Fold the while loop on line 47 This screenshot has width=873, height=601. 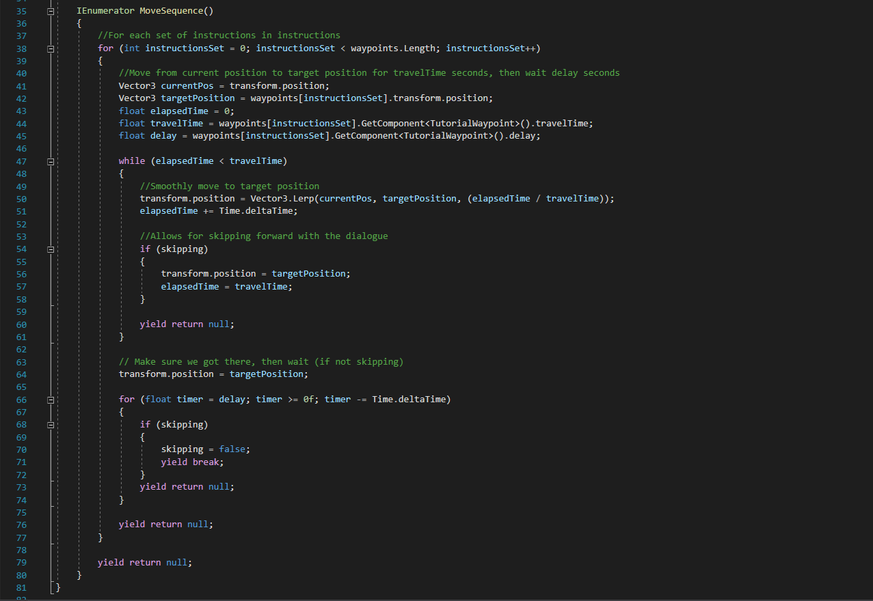pyautogui.click(x=50, y=161)
